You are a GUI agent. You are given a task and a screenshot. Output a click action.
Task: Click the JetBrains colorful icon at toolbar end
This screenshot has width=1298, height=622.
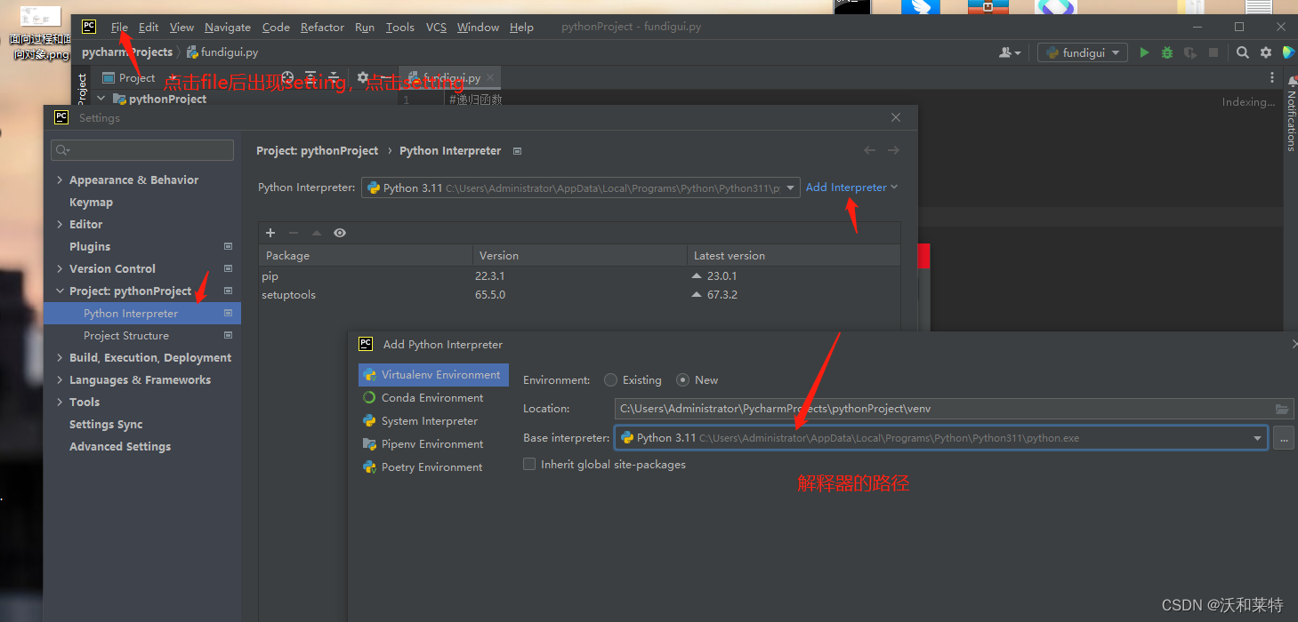[x=1288, y=52]
